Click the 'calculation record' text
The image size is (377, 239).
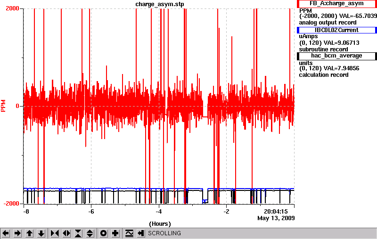click(x=324, y=75)
